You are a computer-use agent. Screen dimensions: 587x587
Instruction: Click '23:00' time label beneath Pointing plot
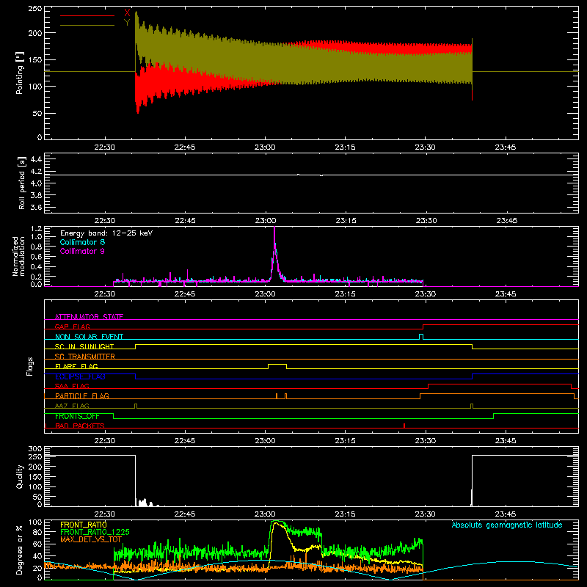tap(265, 147)
